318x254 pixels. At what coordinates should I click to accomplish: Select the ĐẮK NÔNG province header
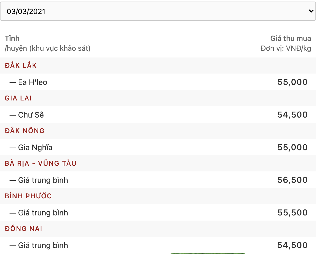point(25,130)
